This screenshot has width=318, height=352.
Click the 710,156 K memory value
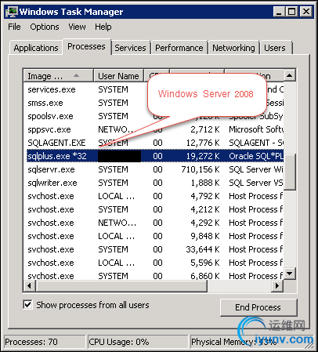[201, 169]
